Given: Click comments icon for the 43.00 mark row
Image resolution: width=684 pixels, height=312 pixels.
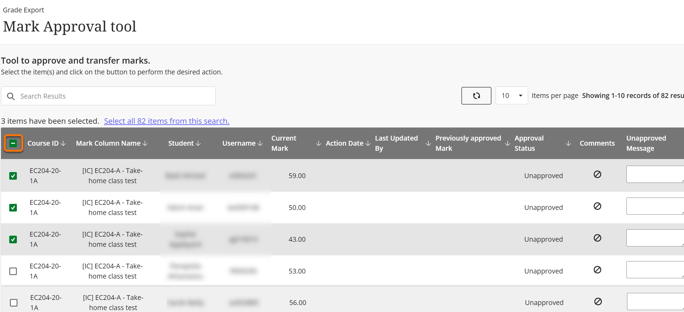Looking at the screenshot, I should 597,238.
